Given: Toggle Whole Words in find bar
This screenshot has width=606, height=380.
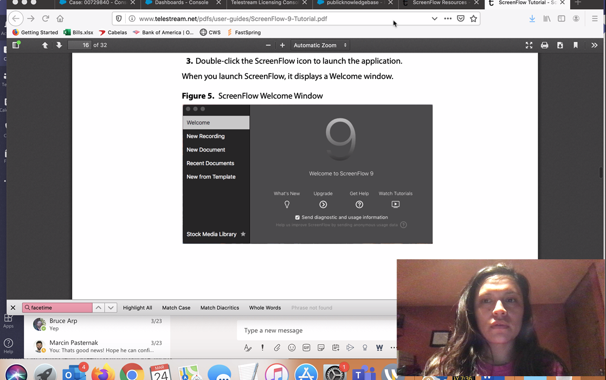Looking at the screenshot, I should coord(265,307).
